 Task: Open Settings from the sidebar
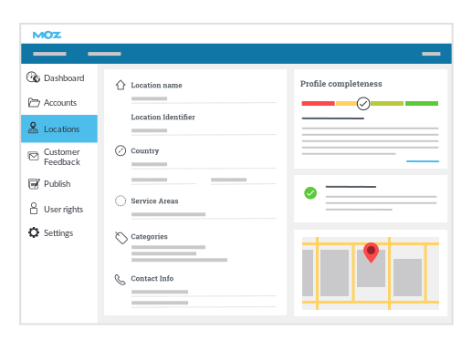pyautogui.click(x=59, y=233)
